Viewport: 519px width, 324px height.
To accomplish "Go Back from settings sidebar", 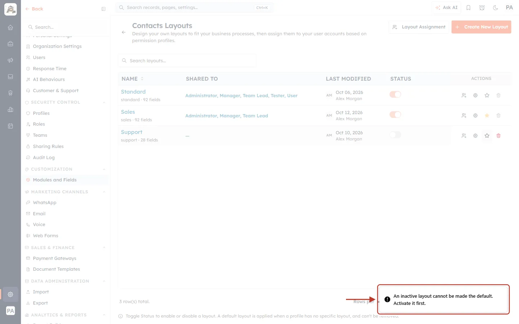I will click(x=34, y=9).
